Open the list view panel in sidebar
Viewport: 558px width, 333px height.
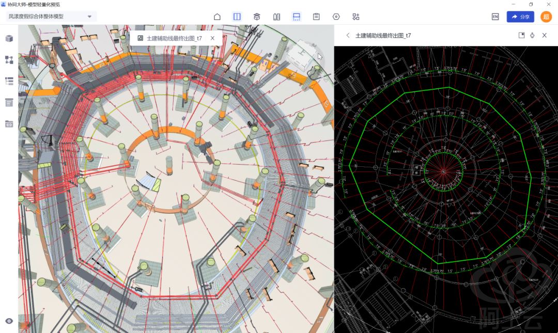point(9,81)
